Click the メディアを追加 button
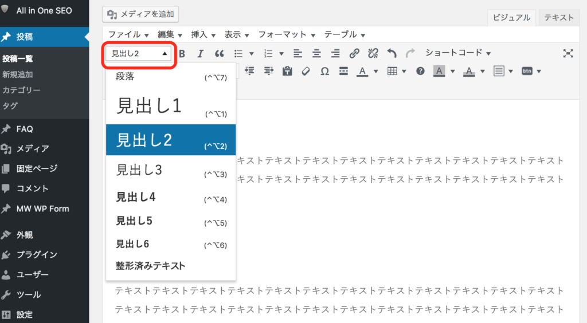587x323 pixels. click(x=140, y=14)
